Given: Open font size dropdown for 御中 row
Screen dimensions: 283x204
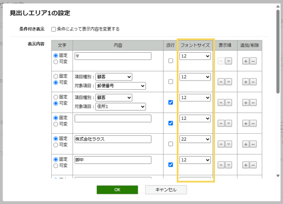Looking at the screenshot, I should point(195,160).
